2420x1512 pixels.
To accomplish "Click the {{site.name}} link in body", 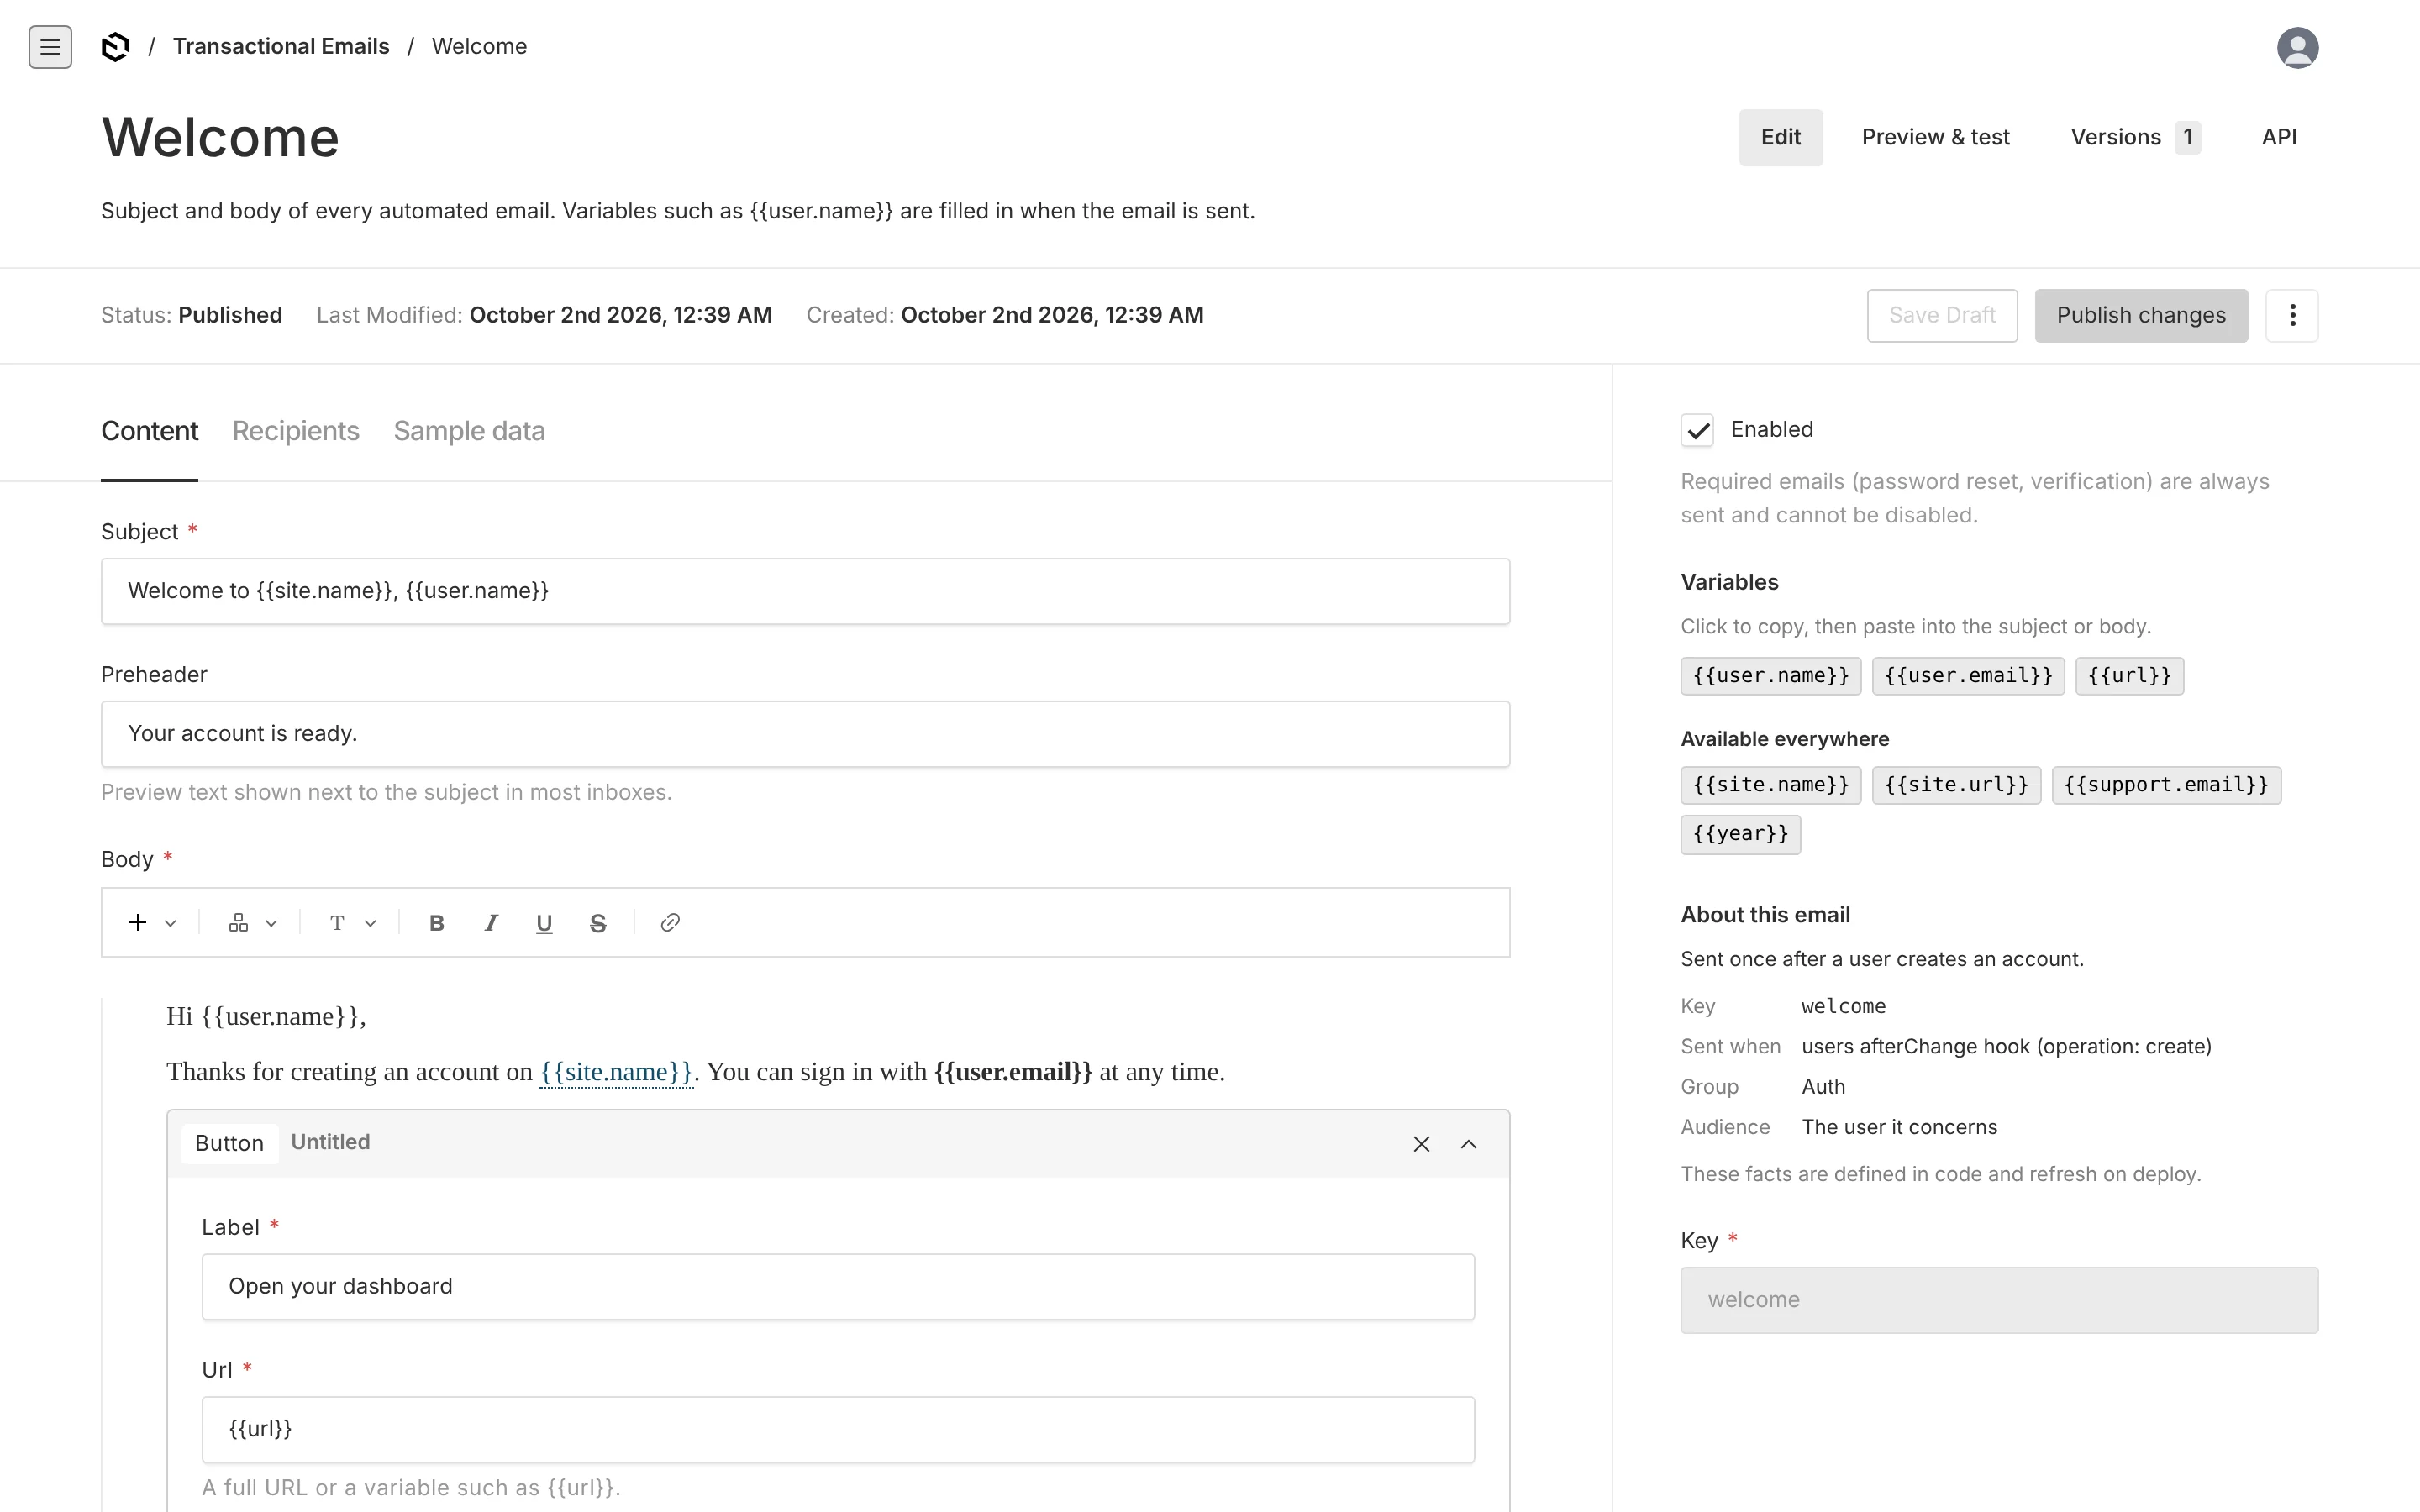I will tap(616, 1072).
